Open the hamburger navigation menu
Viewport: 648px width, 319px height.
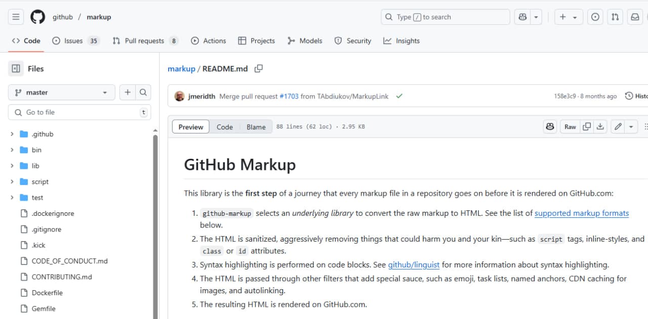tap(16, 17)
